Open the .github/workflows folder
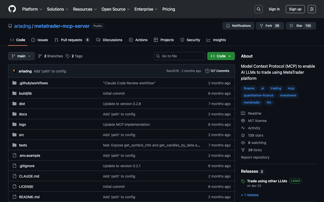Screen dimensions: 324x202 pos(33,83)
